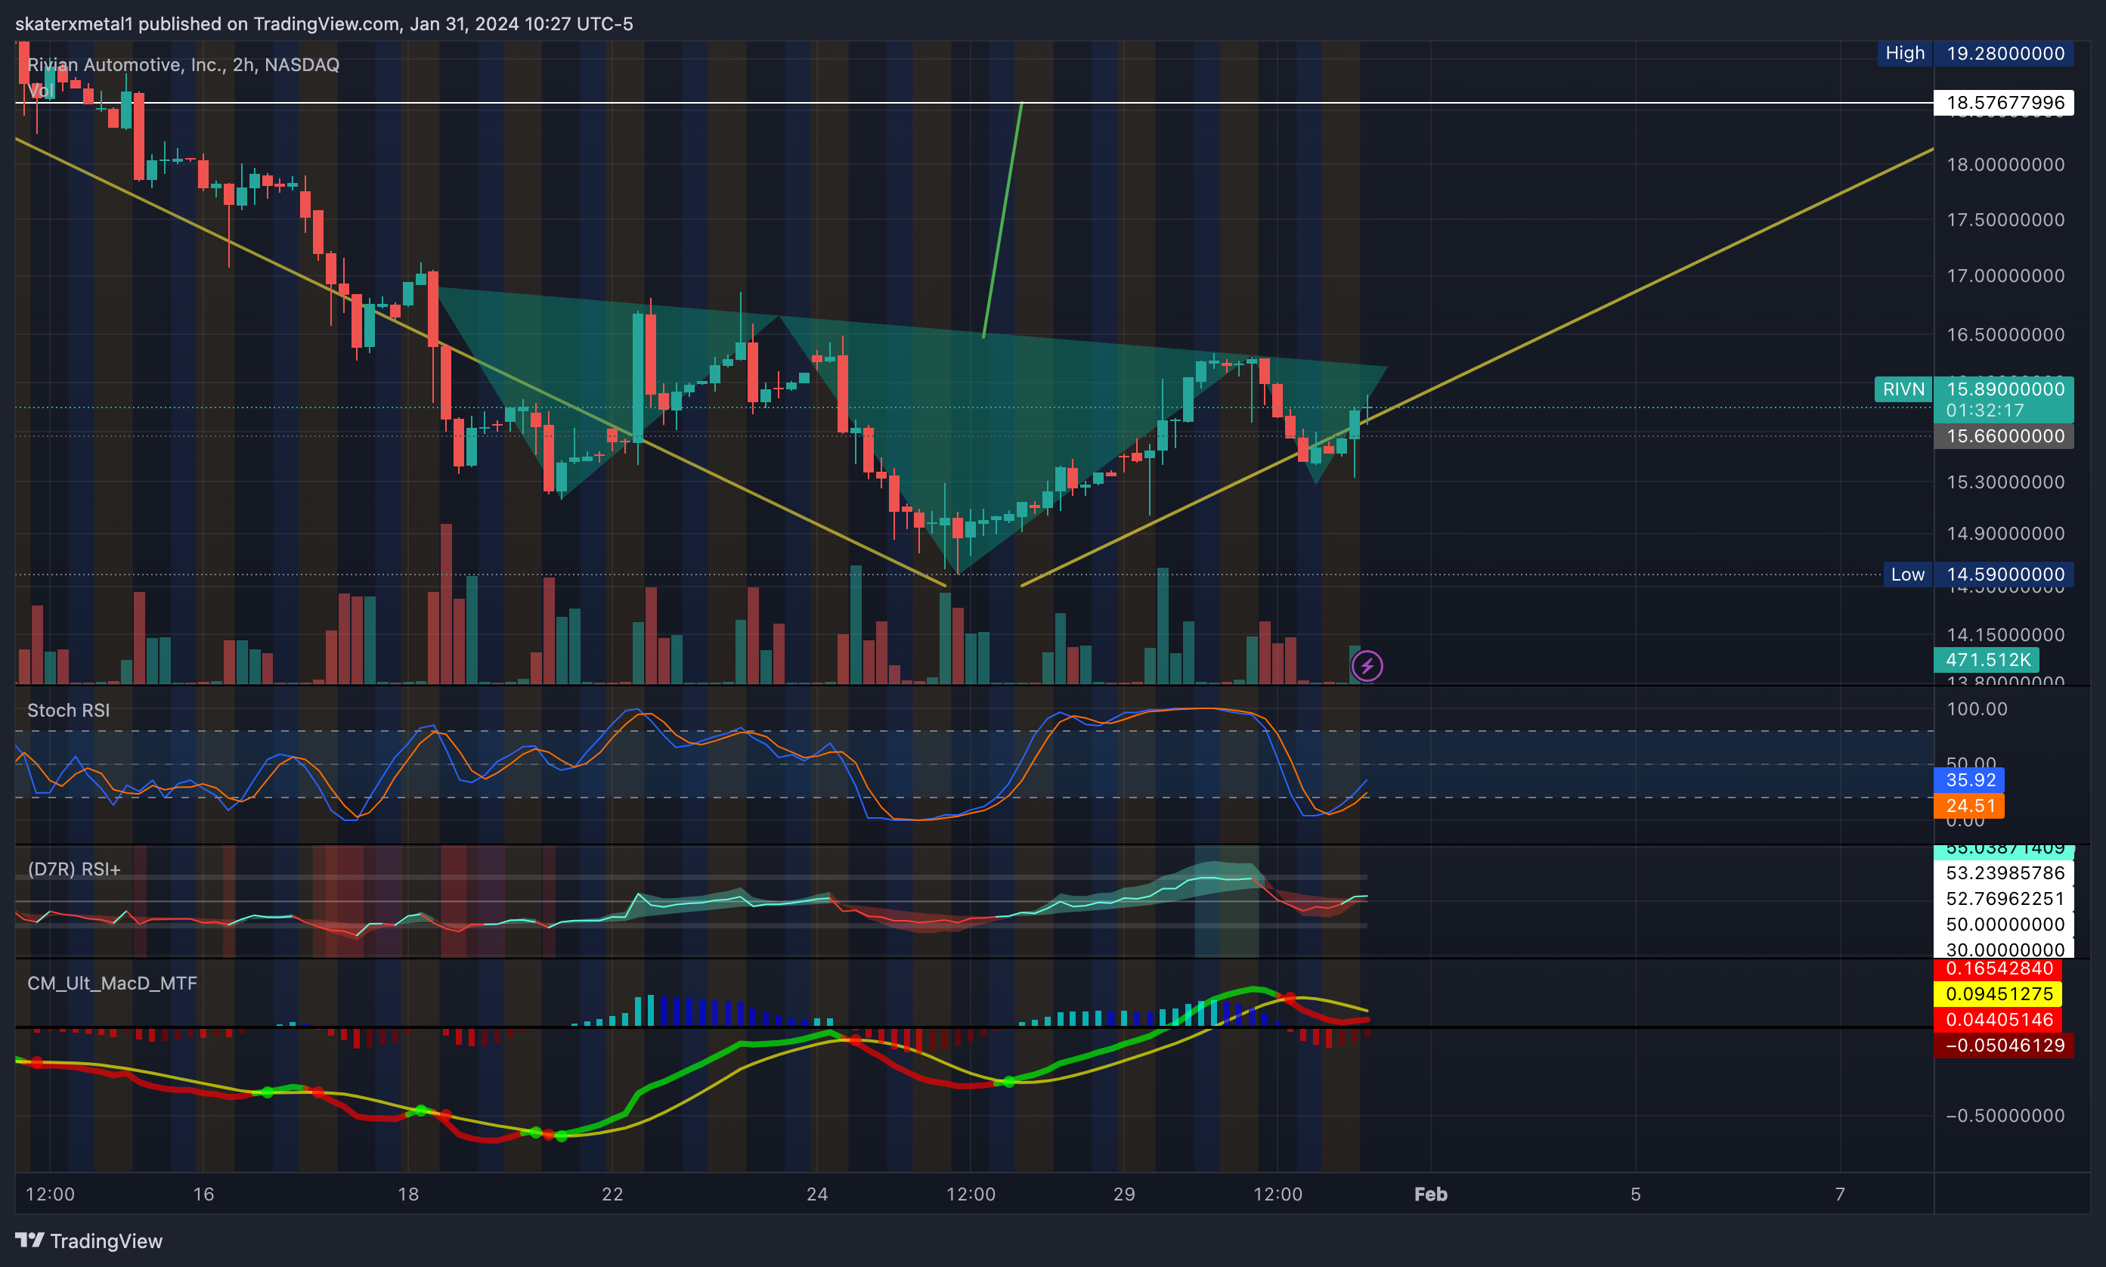This screenshot has height=1267, width=2106.
Task: Click the -0.50000000 MACD axis label
Action: tap(2005, 1116)
